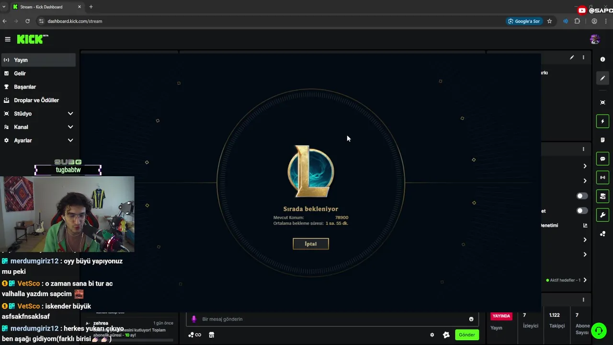Screen dimensions: 613x345
Task: Click the focus frame icon in right toolbar
Action: click(602, 103)
